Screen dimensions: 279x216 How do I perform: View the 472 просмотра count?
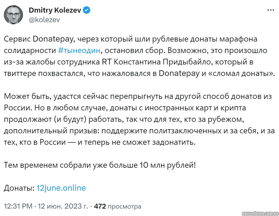coord(117,206)
